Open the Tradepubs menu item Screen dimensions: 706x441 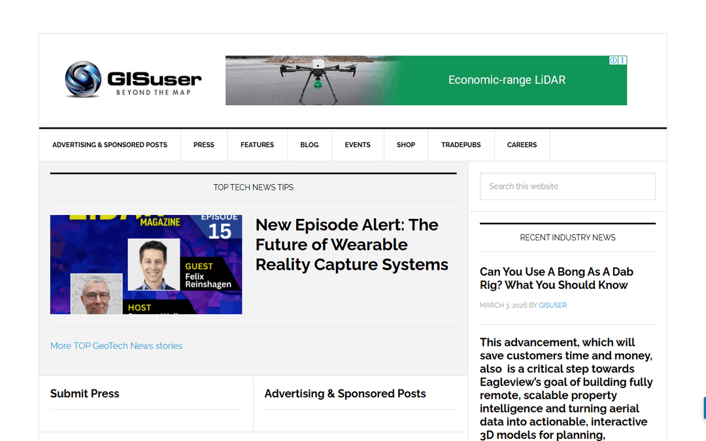pyautogui.click(x=461, y=145)
